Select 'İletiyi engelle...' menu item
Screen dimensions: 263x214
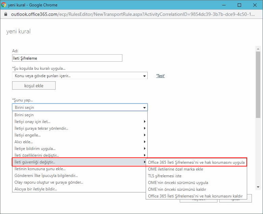coord(80,135)
